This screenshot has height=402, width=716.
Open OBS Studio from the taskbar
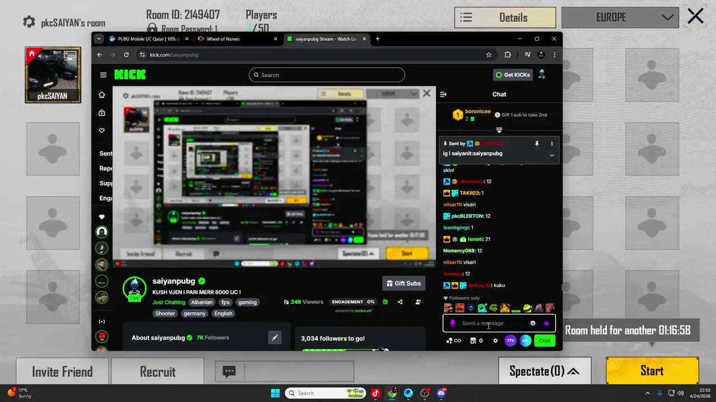(425, 393)
